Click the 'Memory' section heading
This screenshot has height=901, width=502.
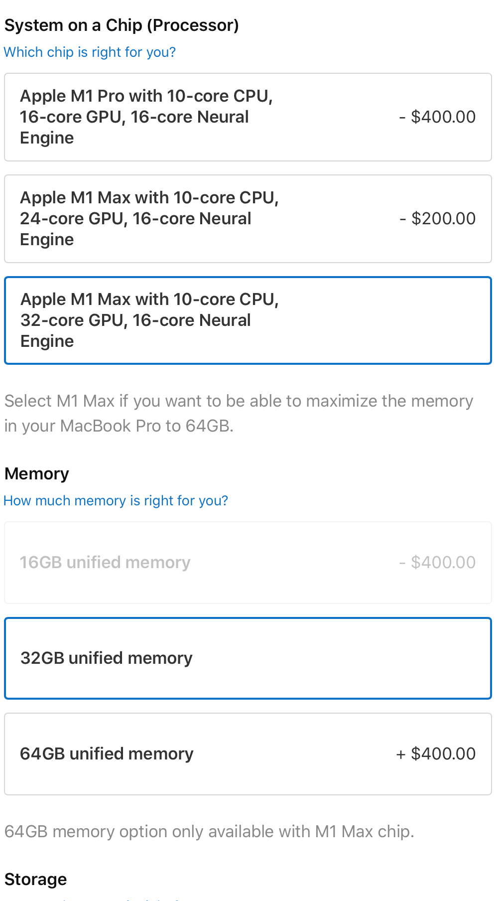tap(37, 474)
